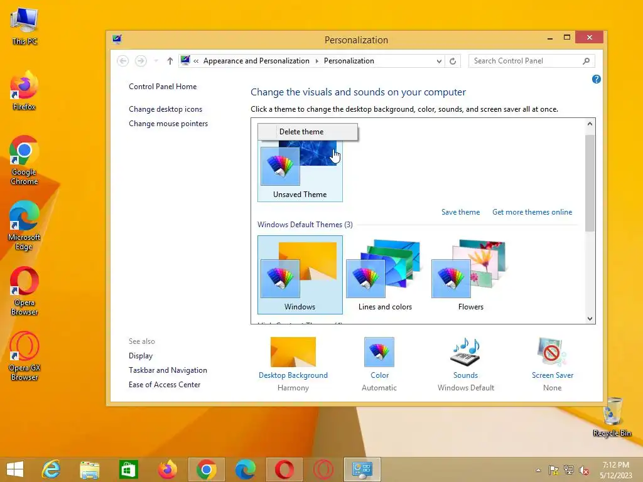The image size is (643, 482).
Task: Select Google Chrome desktop shortcut
Action: coord(24,161)
